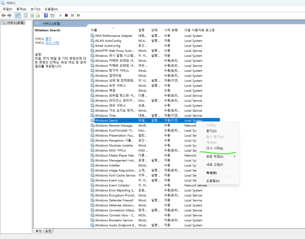Choose 도움말(H) in the context menu

pos(218,181)
